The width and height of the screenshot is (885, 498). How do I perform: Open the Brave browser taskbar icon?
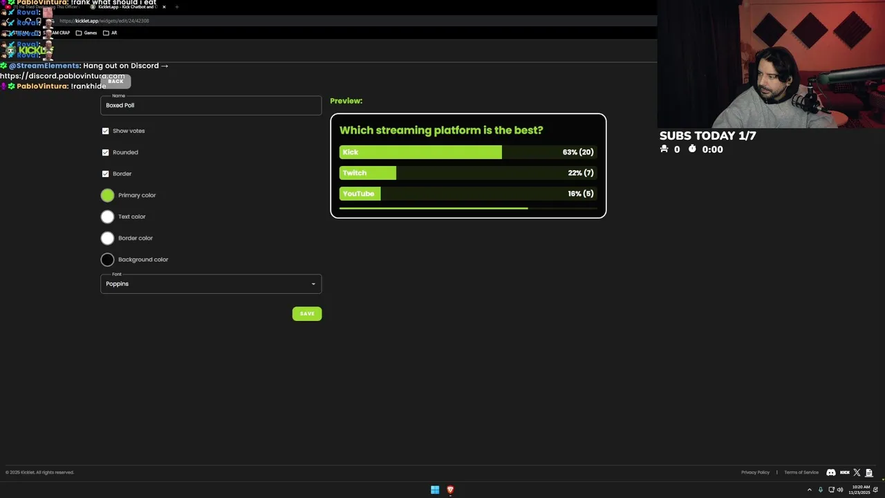click(450, 490)
